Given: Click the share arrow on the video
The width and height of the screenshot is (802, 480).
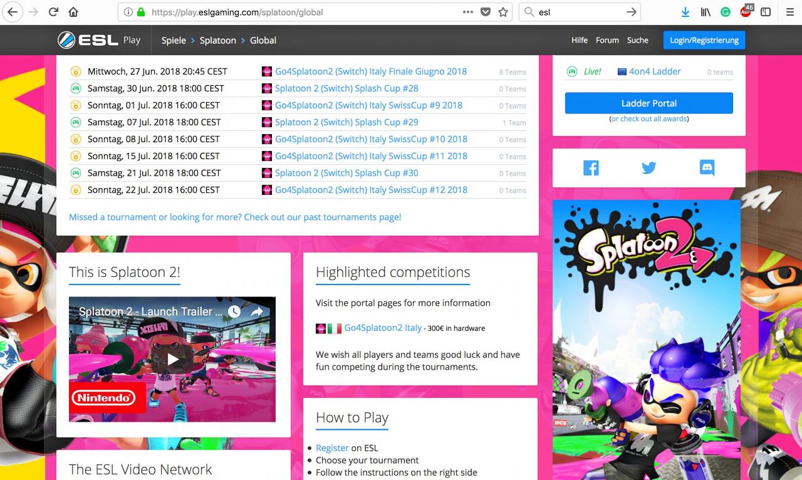Looking at the screenshot, I should pos(257,311).
